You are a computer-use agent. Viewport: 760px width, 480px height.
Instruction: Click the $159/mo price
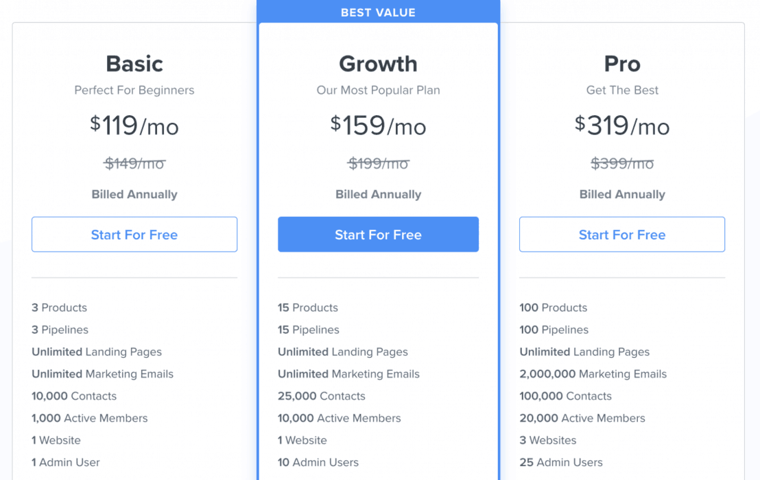378,125
